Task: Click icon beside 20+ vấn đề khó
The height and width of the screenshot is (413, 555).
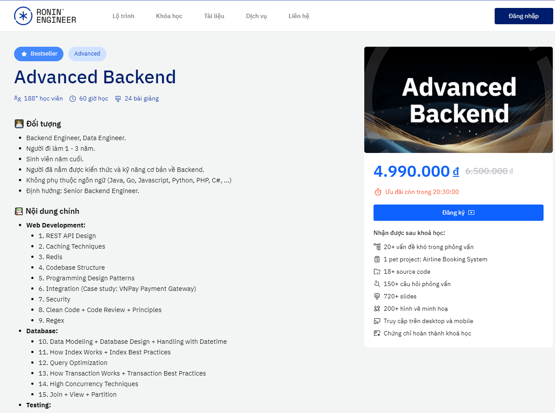Action: (377, 247)
